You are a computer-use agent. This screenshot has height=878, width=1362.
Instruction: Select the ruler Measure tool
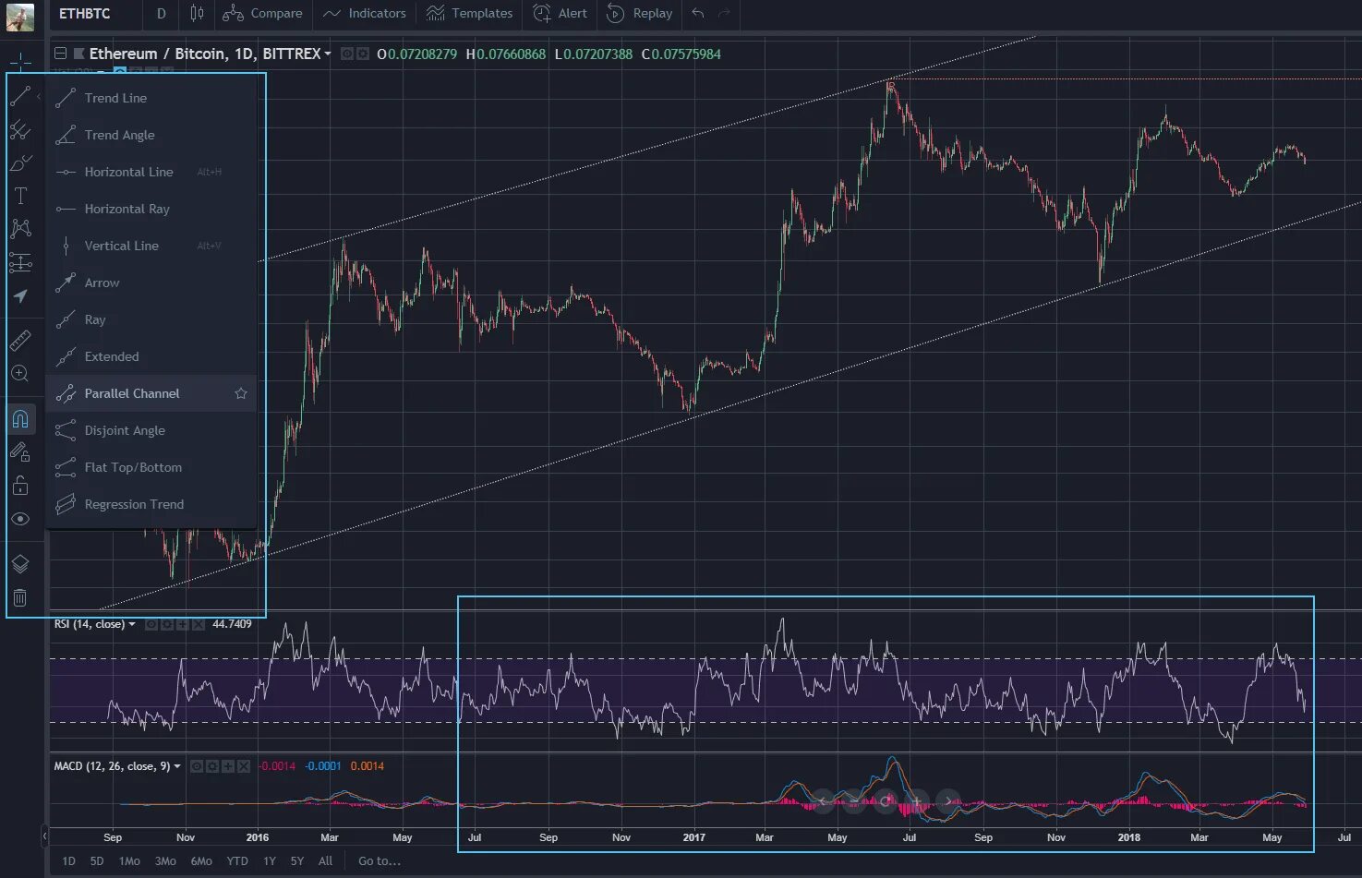[20, 341]
